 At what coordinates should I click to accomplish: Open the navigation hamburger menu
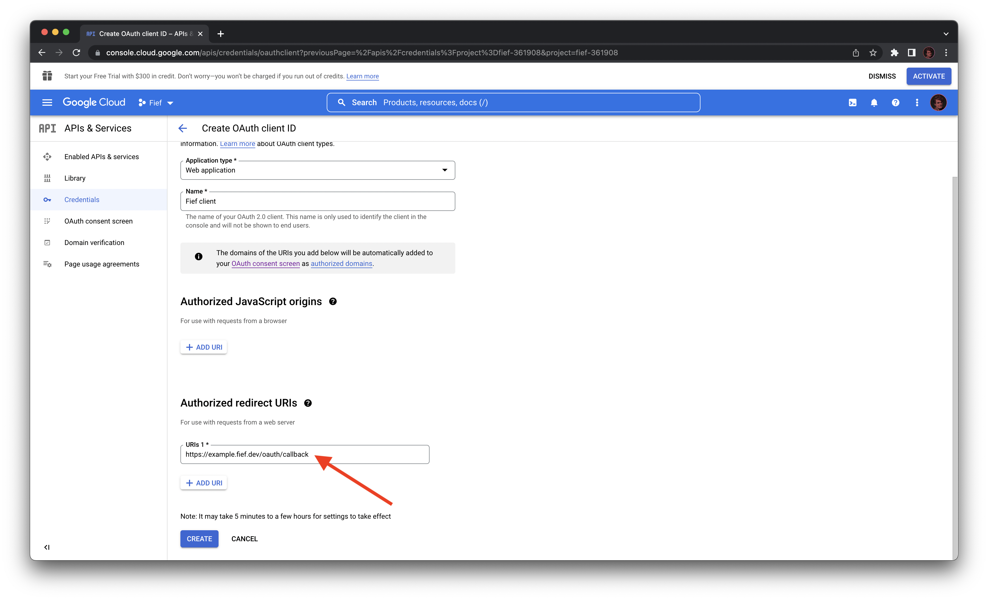(x=47, y=103)
